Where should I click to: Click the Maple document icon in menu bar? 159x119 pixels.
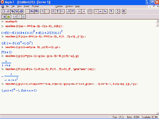3,7
